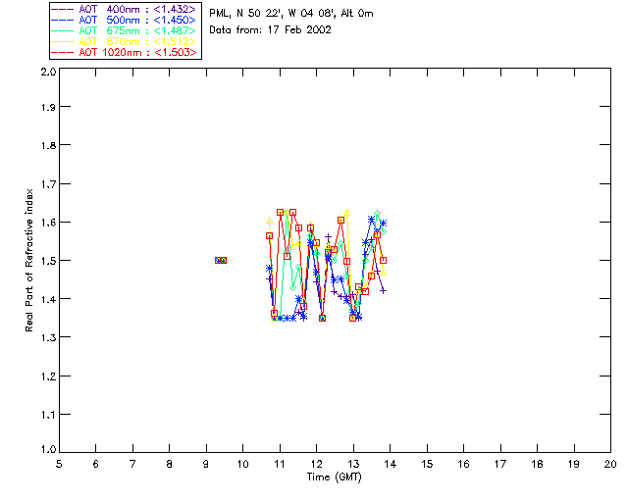Viewport: 628px width, 502px height.
Task: Click the 19 x-axis hour label
Action: coord(574,464)
